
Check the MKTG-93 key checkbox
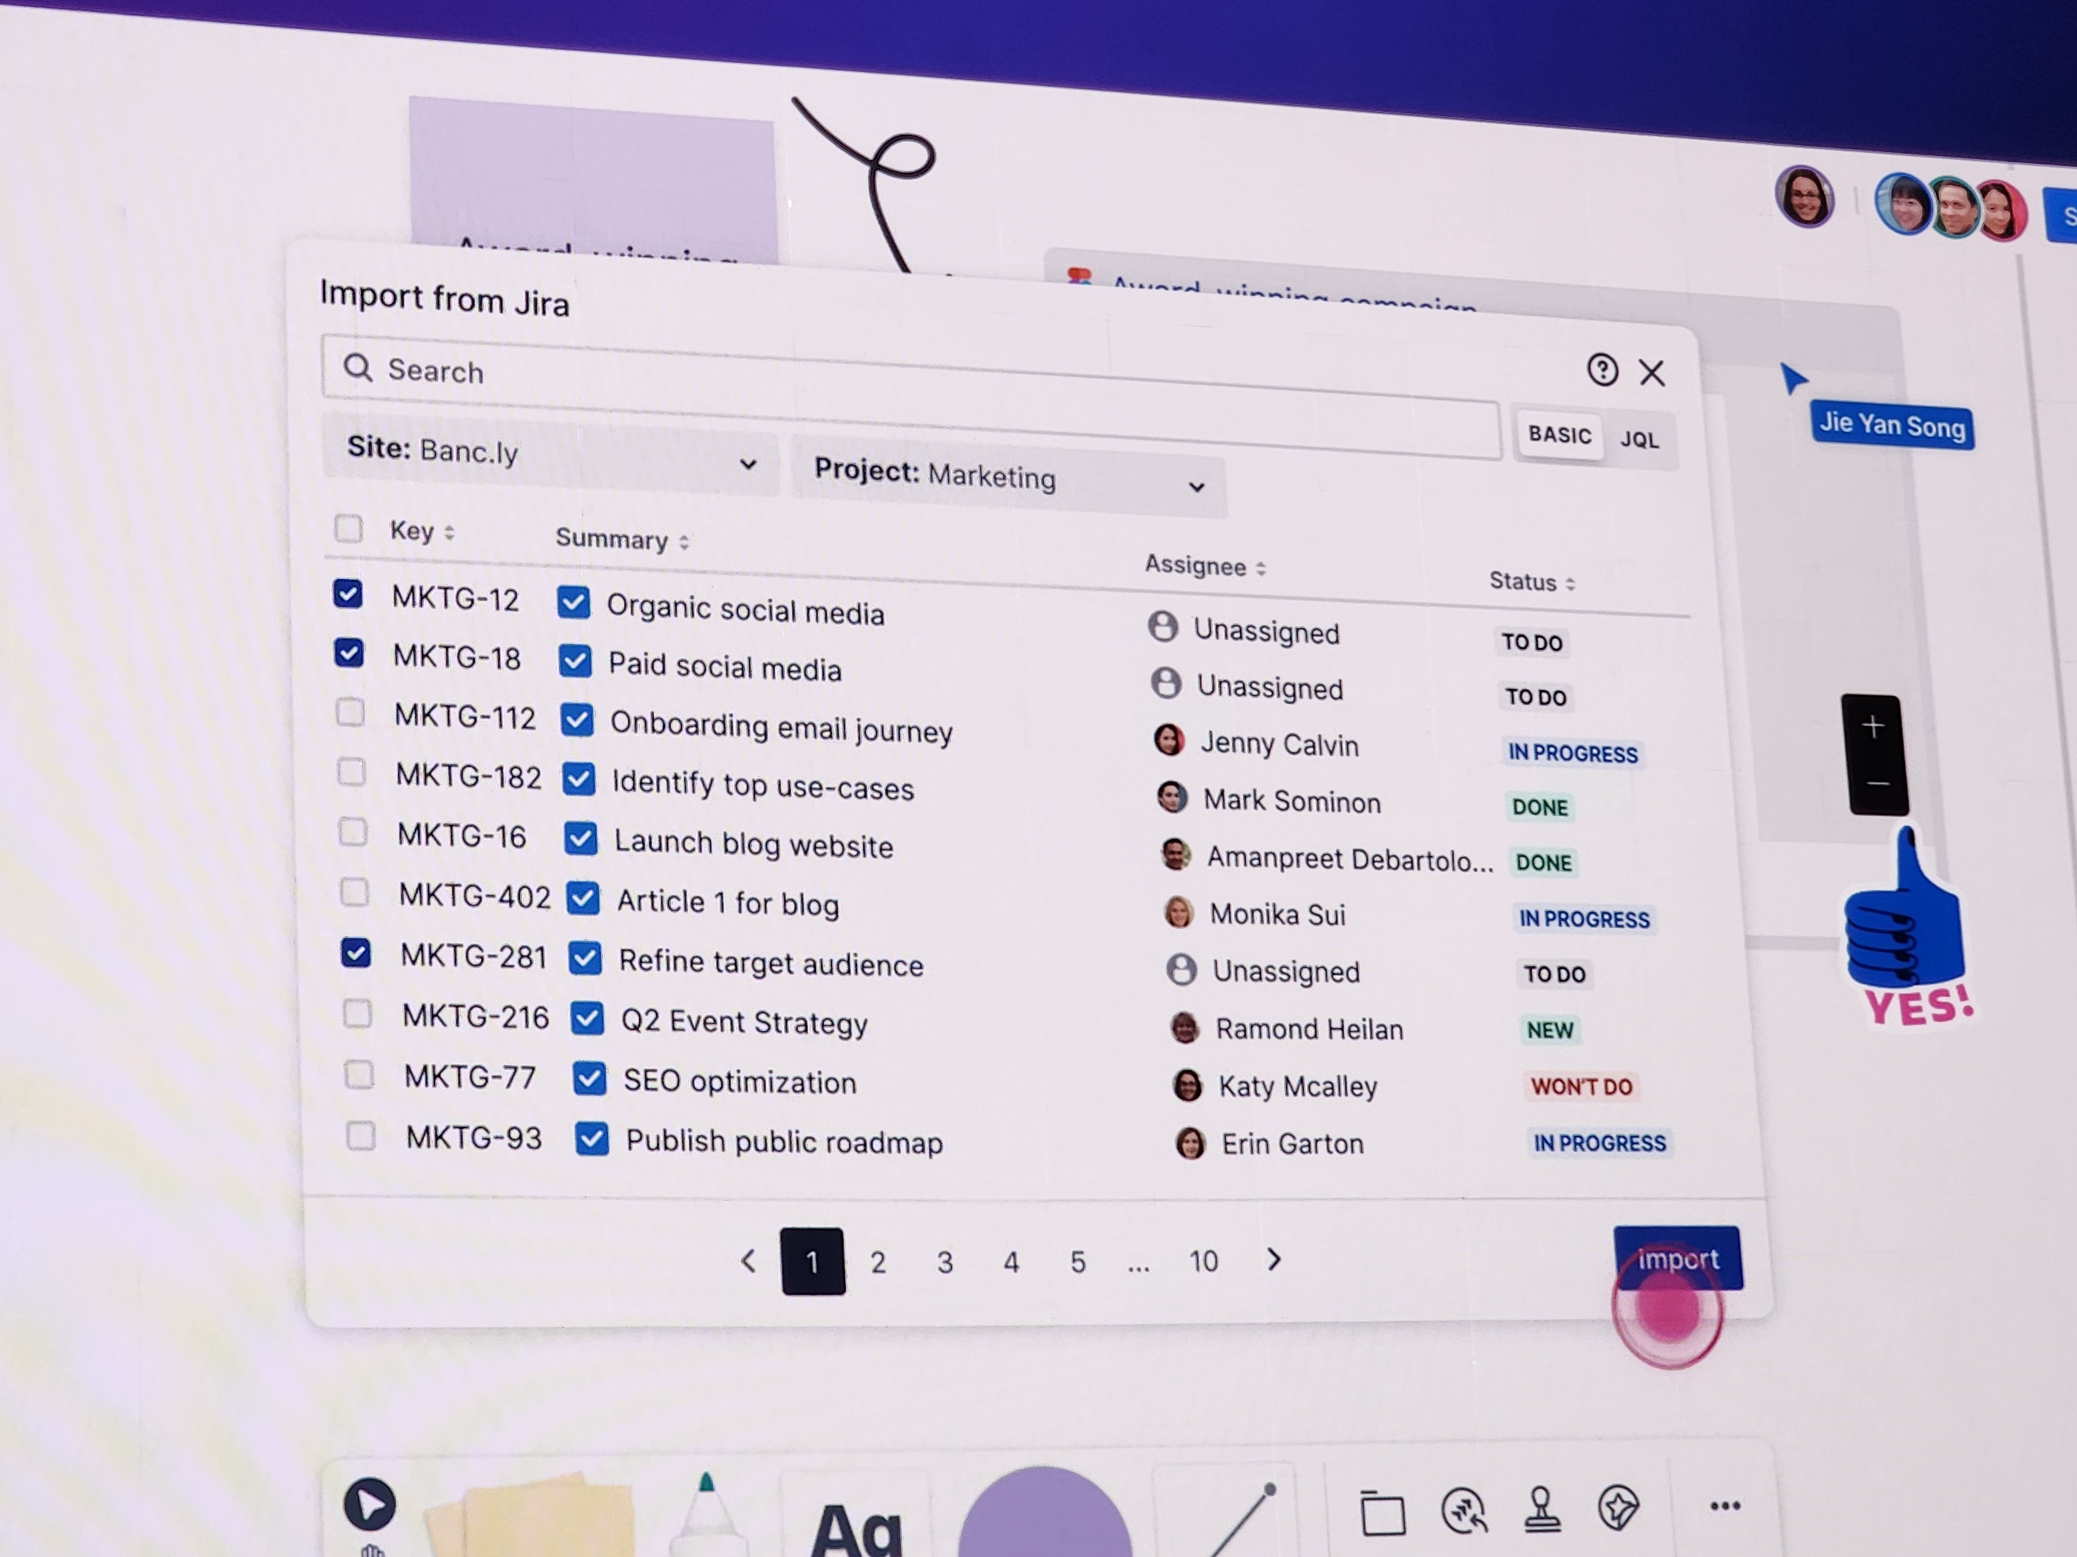tap(360, 1136)
